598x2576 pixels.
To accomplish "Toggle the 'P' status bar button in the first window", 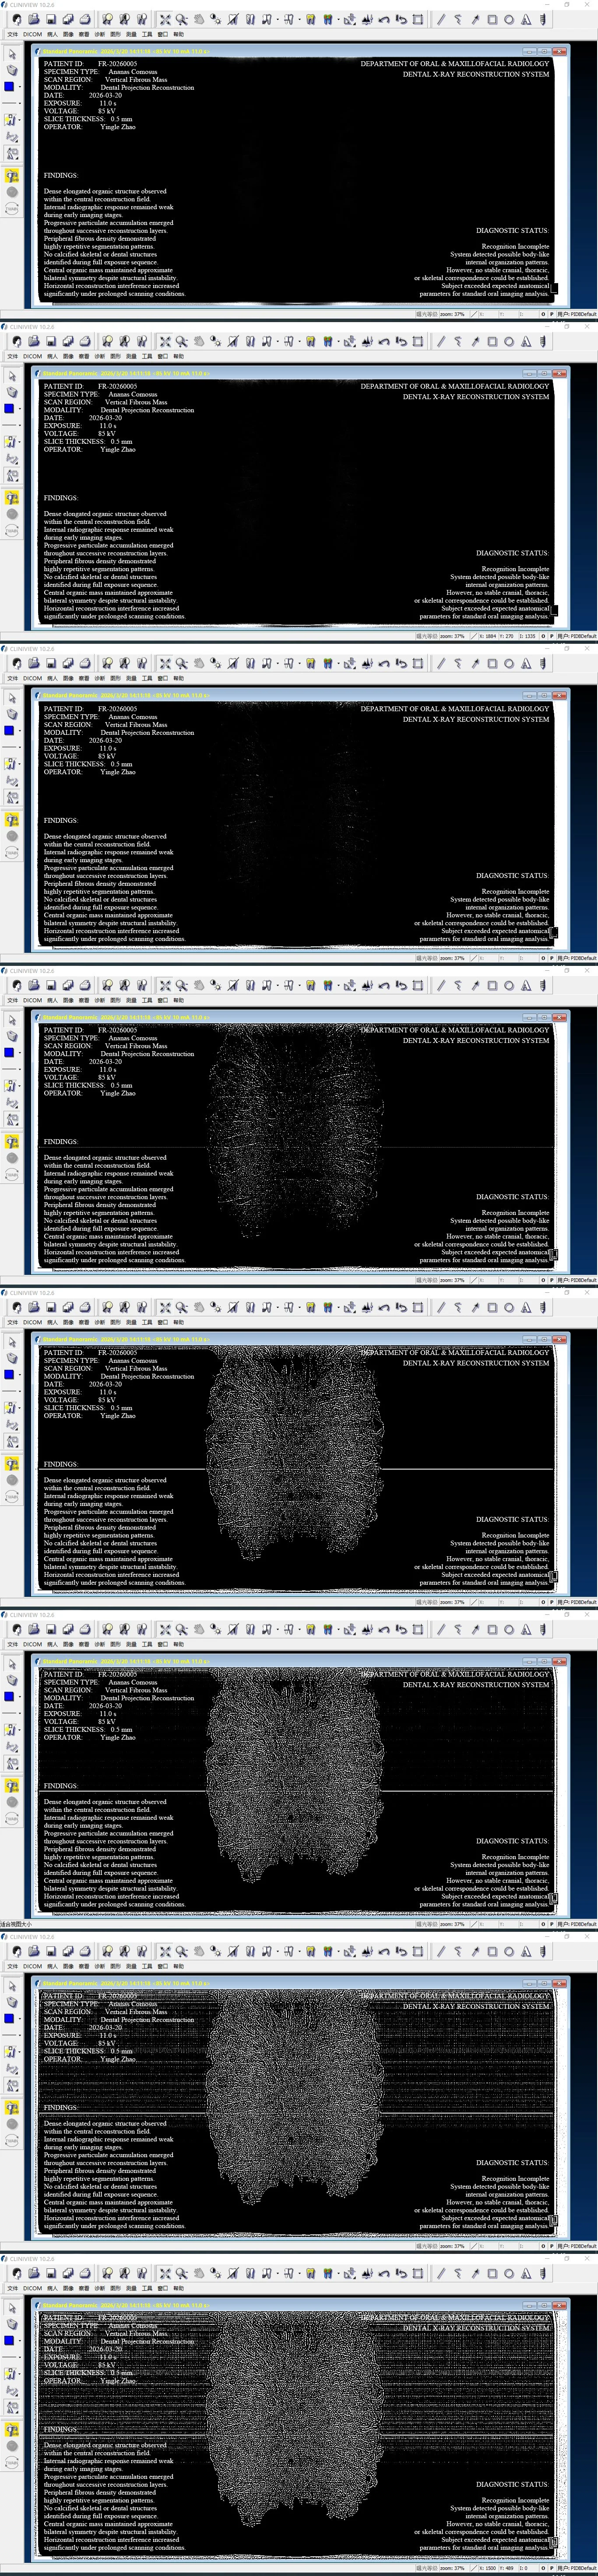I will (x=551, y=314).
